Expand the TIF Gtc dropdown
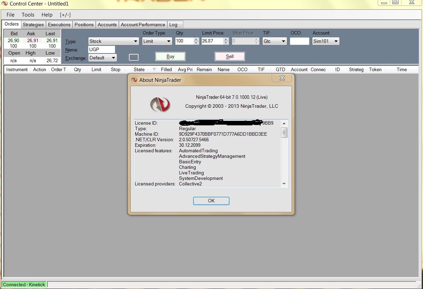 283,41
